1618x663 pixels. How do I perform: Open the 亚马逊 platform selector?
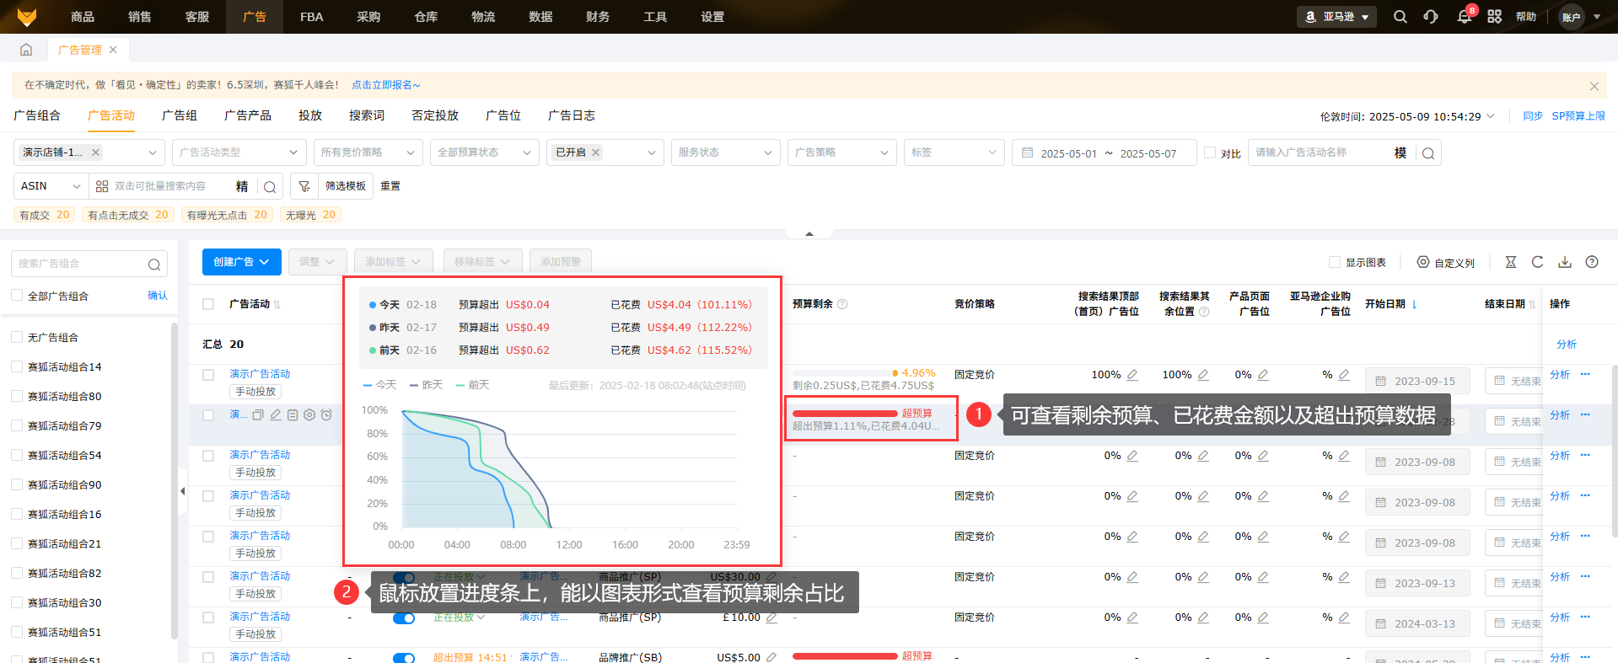tap(1336, 17)
